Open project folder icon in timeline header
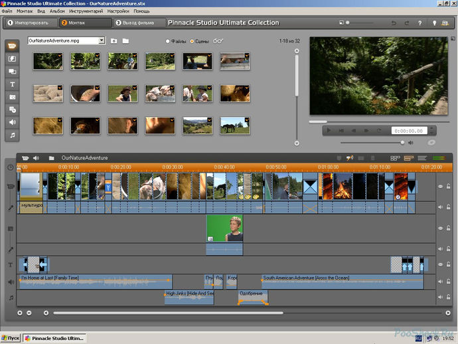 tap(51, 158)
